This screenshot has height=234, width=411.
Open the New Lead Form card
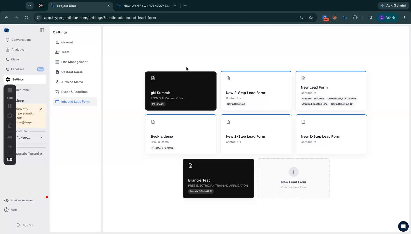click(331, 91)
